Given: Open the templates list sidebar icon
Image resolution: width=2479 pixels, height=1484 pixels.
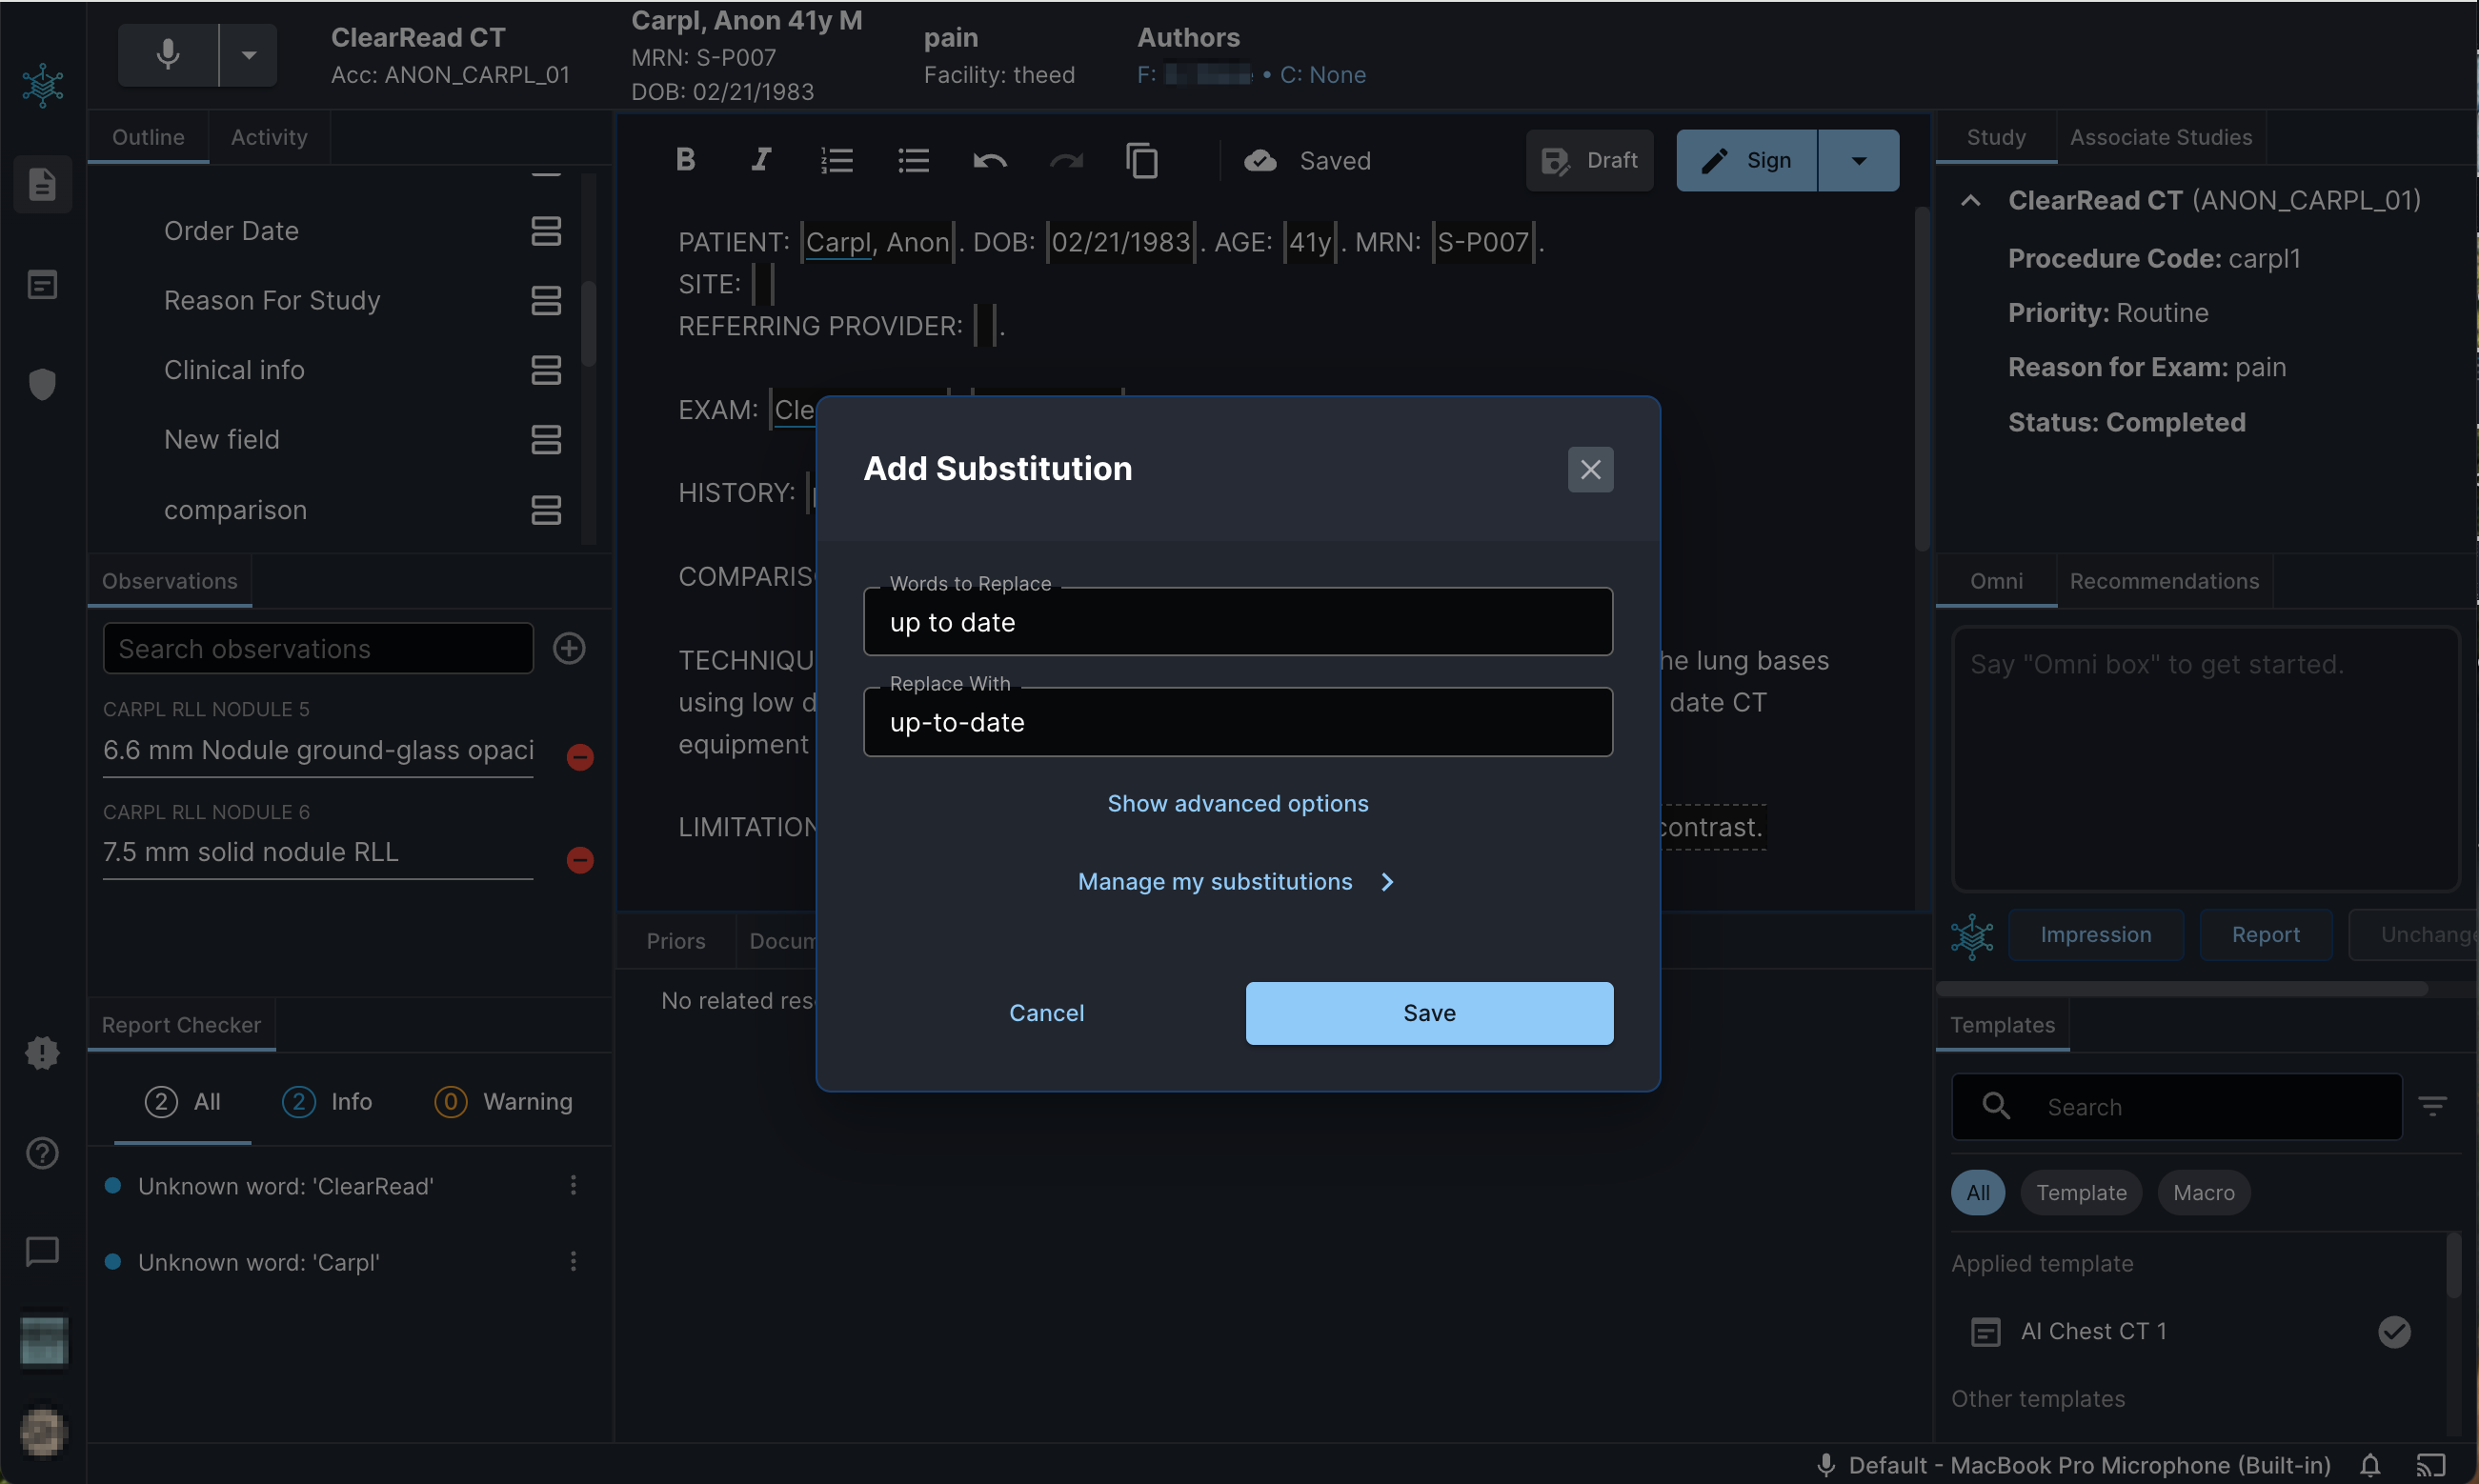Looking at the screenshot, I should click(42, 285).
